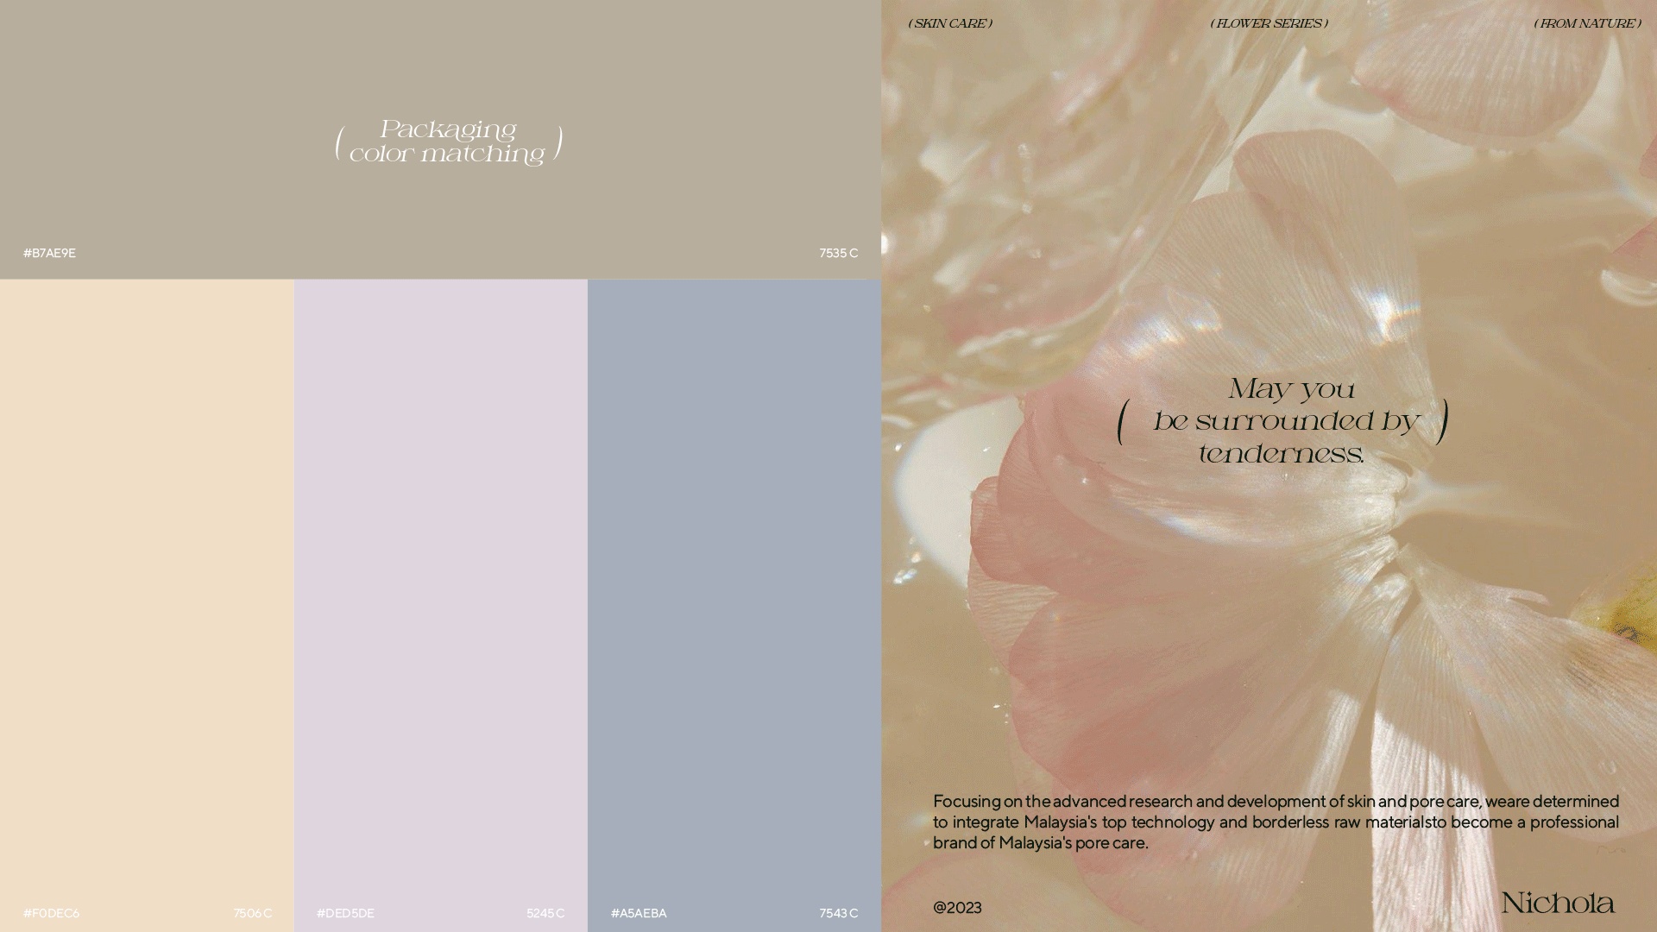The image size is (1657, 932).
Task: Click the #F0DEC6 hex code text
Action: click(52, 913)
